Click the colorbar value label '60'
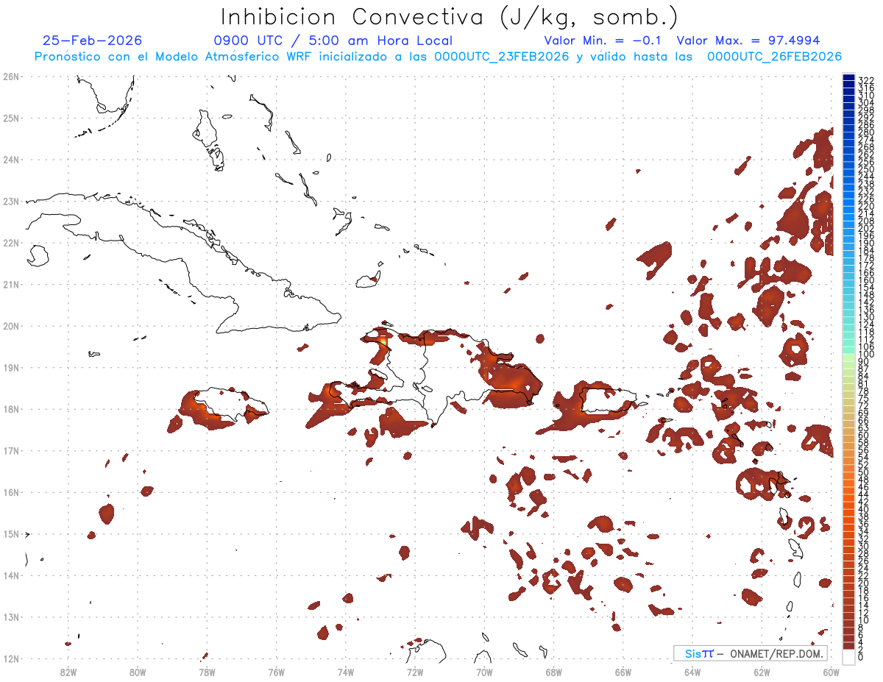The width and height of the screenshot is (883, 682). coord(864,436)
